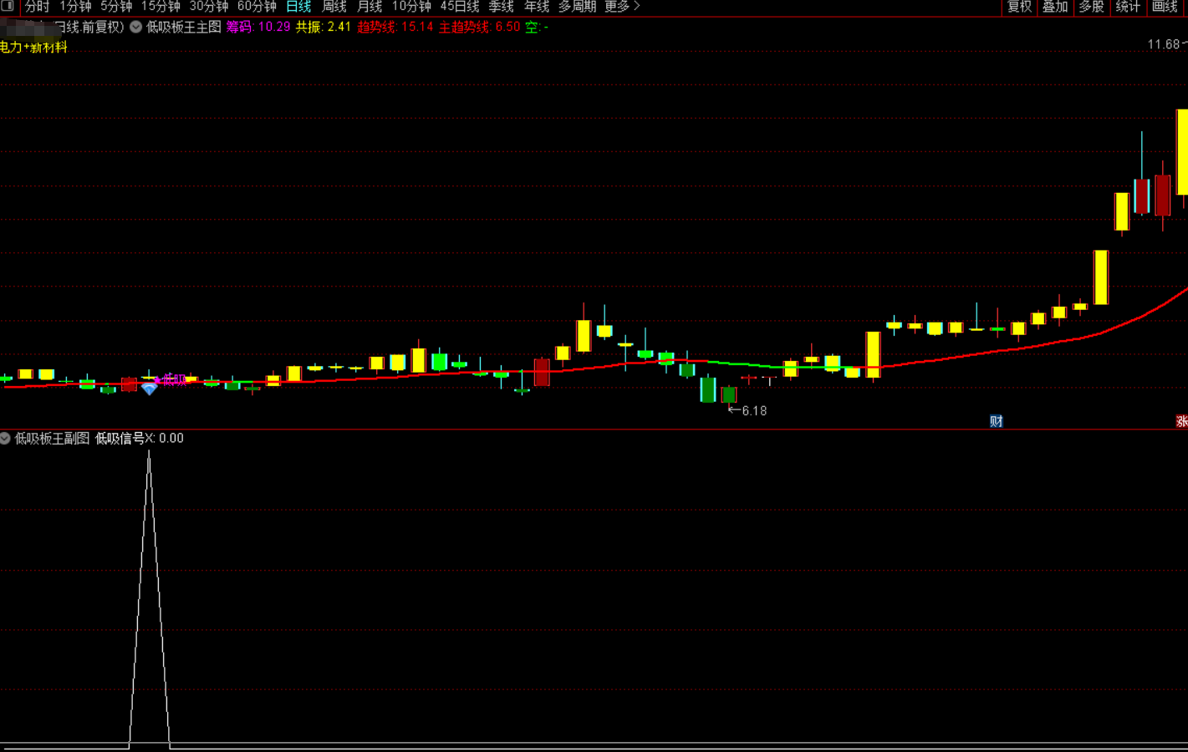The image size is (1188, 752).
Task: Select the 1分钟 period
Action: (75, 7)
